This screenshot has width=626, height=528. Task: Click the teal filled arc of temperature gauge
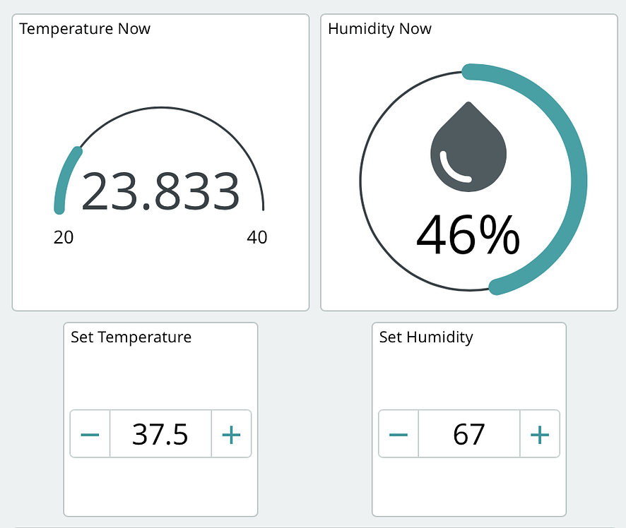click(x=64, y=176)
